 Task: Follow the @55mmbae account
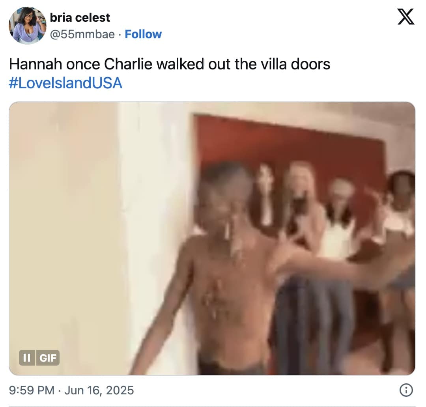143,34
